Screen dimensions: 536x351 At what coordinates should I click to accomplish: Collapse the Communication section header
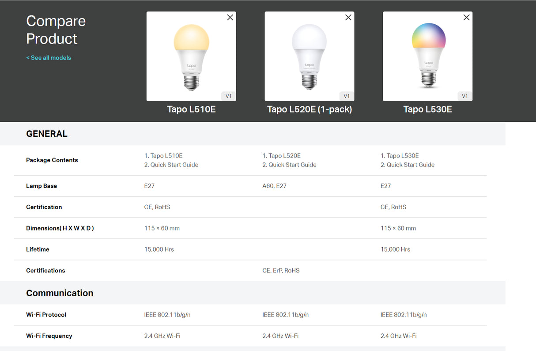(60, 293)
